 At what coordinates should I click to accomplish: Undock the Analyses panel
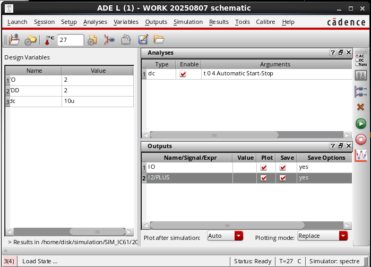click(341, 53)
